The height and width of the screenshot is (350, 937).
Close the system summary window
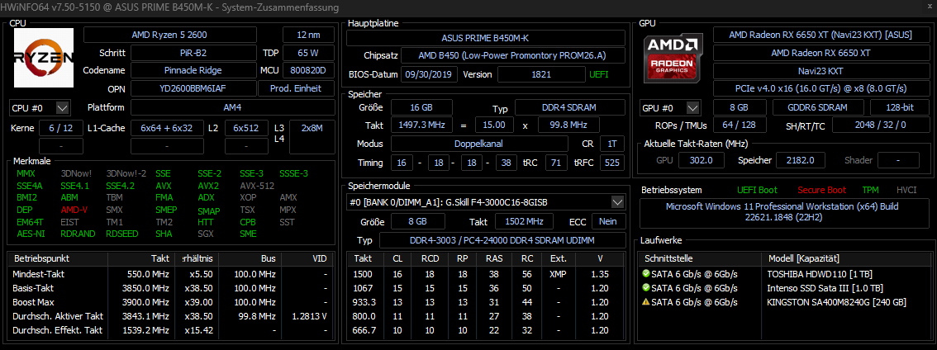925,7
